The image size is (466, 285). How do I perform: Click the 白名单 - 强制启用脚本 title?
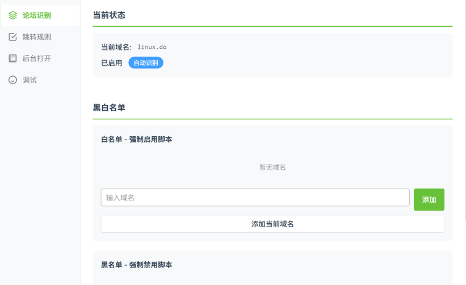click(136, 139)
